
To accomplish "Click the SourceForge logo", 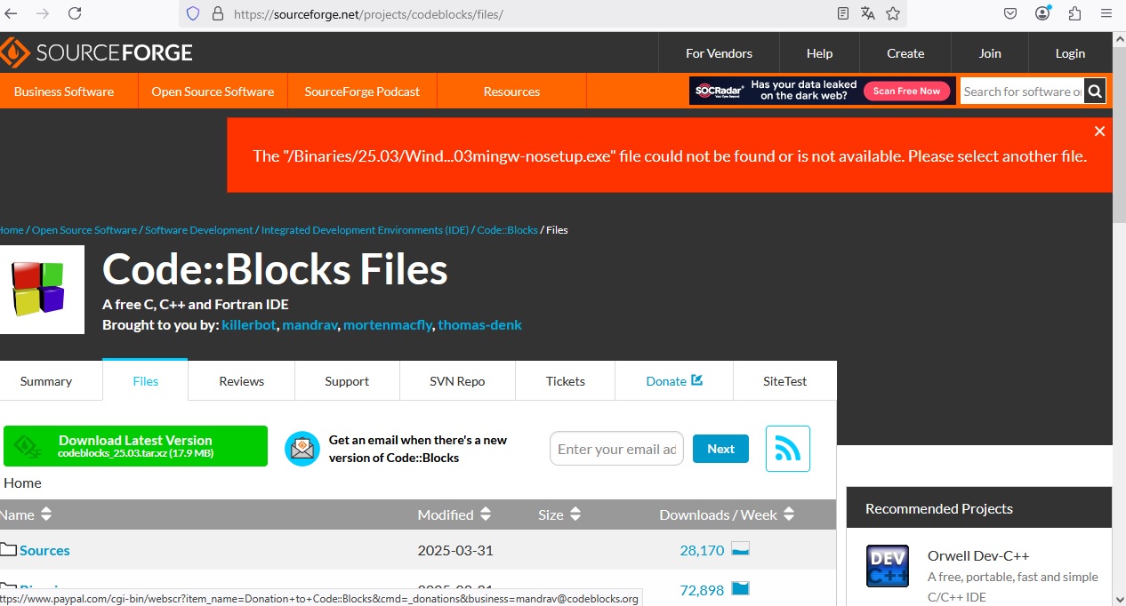I will (x=96, y=52).
